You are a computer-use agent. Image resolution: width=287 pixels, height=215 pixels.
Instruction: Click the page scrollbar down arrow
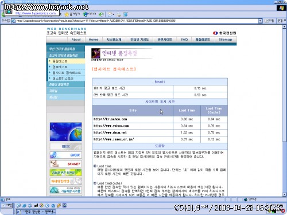[x=285, y=194]
